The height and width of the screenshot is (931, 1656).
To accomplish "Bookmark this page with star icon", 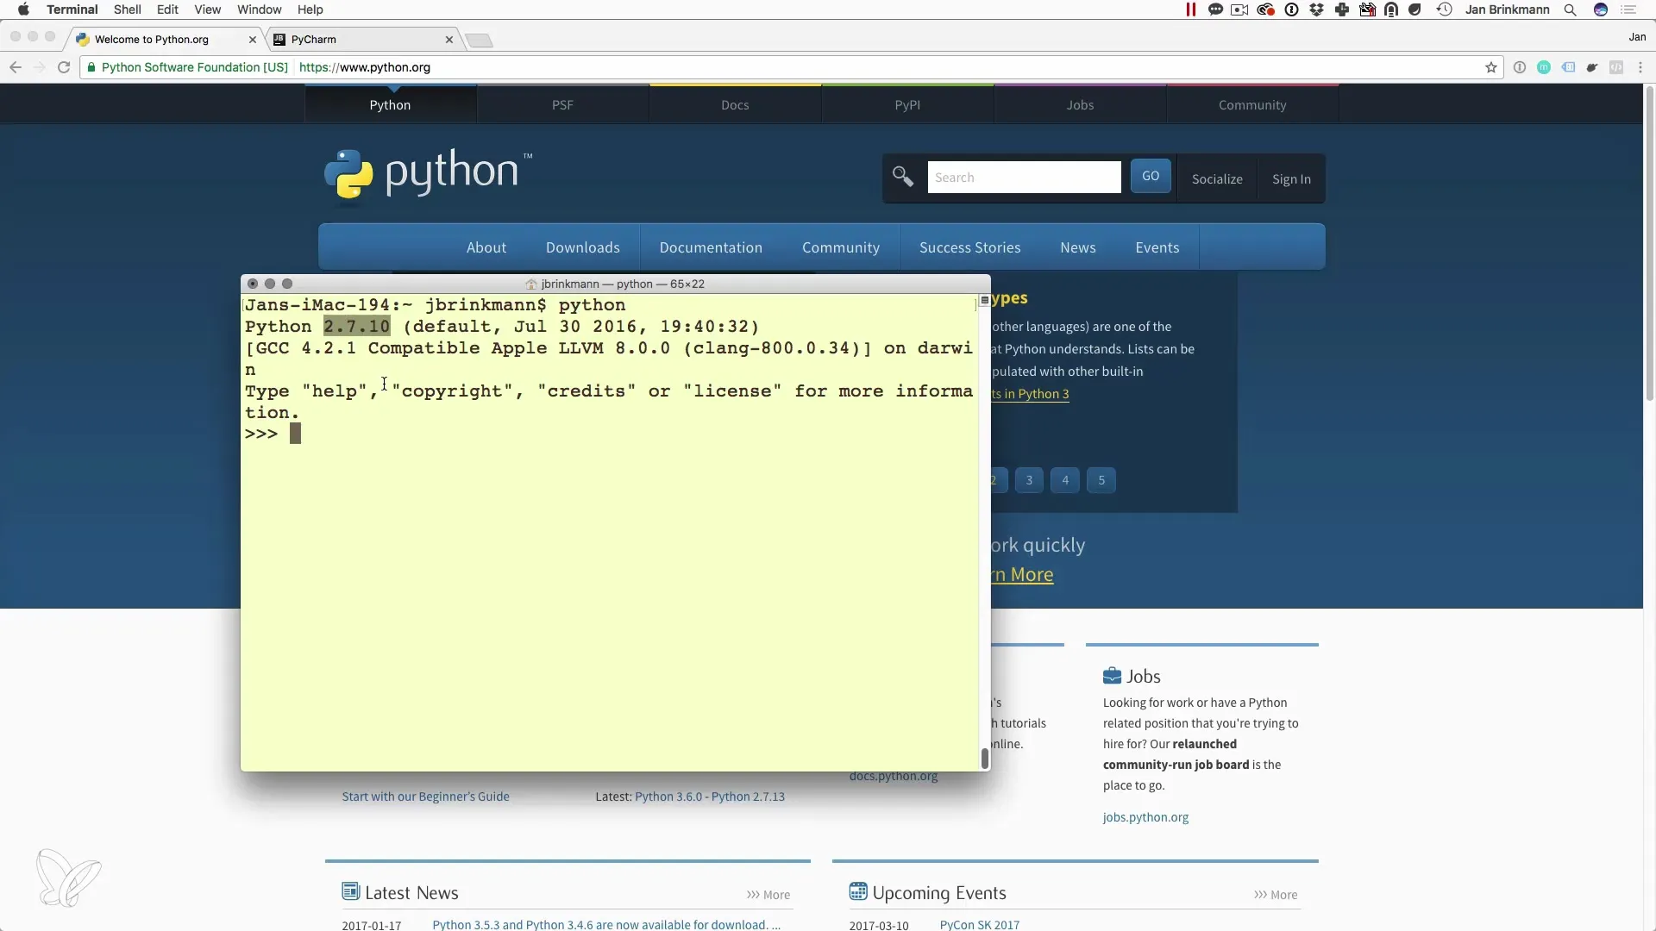I will [1490, 67].
